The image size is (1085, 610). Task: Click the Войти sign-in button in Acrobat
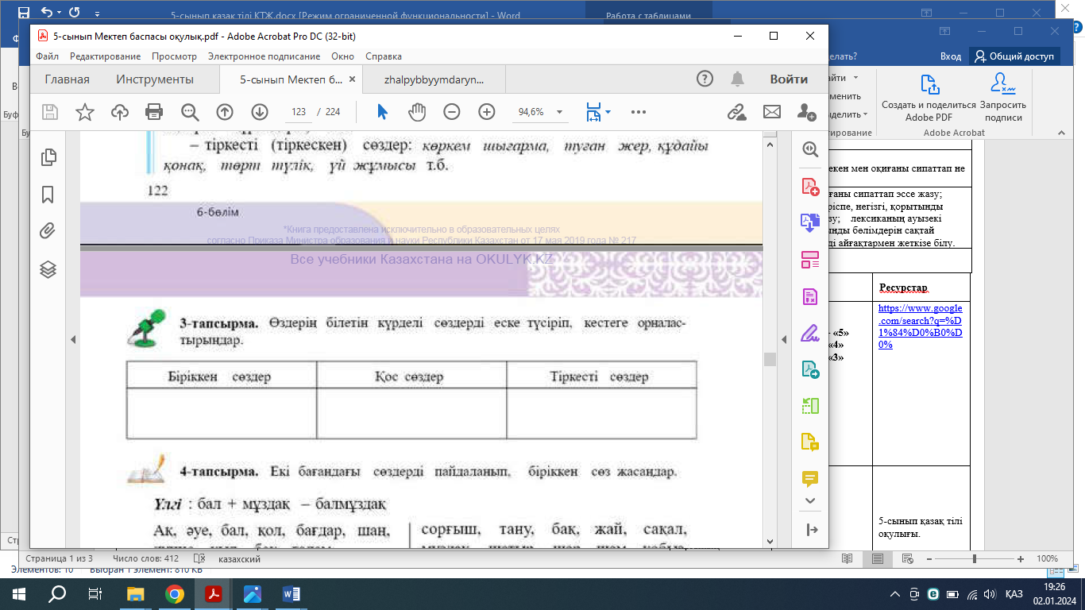point(789,79)
